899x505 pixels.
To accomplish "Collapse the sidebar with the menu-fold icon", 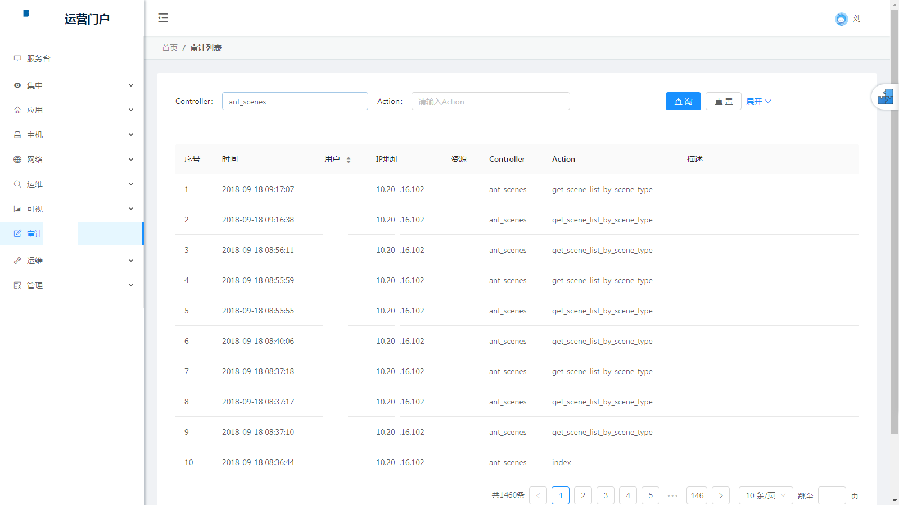I will tap(163, 18).
